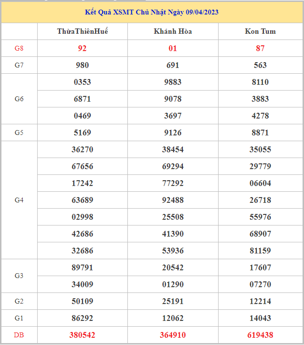Image resolution: width=304 pixels, height=345 pixels.
Task: Select the Kon Tum column header
Action: (261, 31)
